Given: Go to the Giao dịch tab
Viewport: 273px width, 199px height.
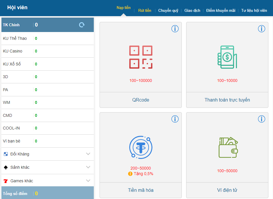Looking at the screenshot, I should (192, 11).
